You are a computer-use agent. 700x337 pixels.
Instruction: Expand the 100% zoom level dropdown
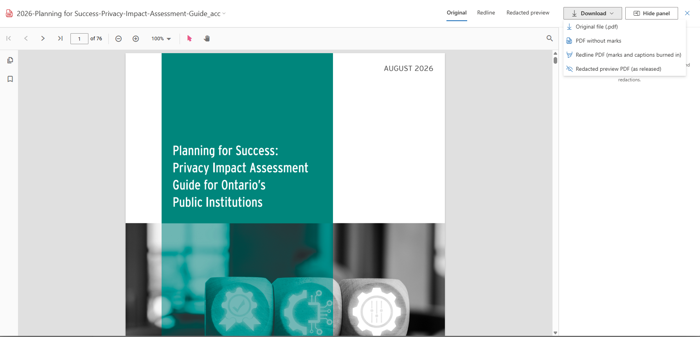point(161,39)
